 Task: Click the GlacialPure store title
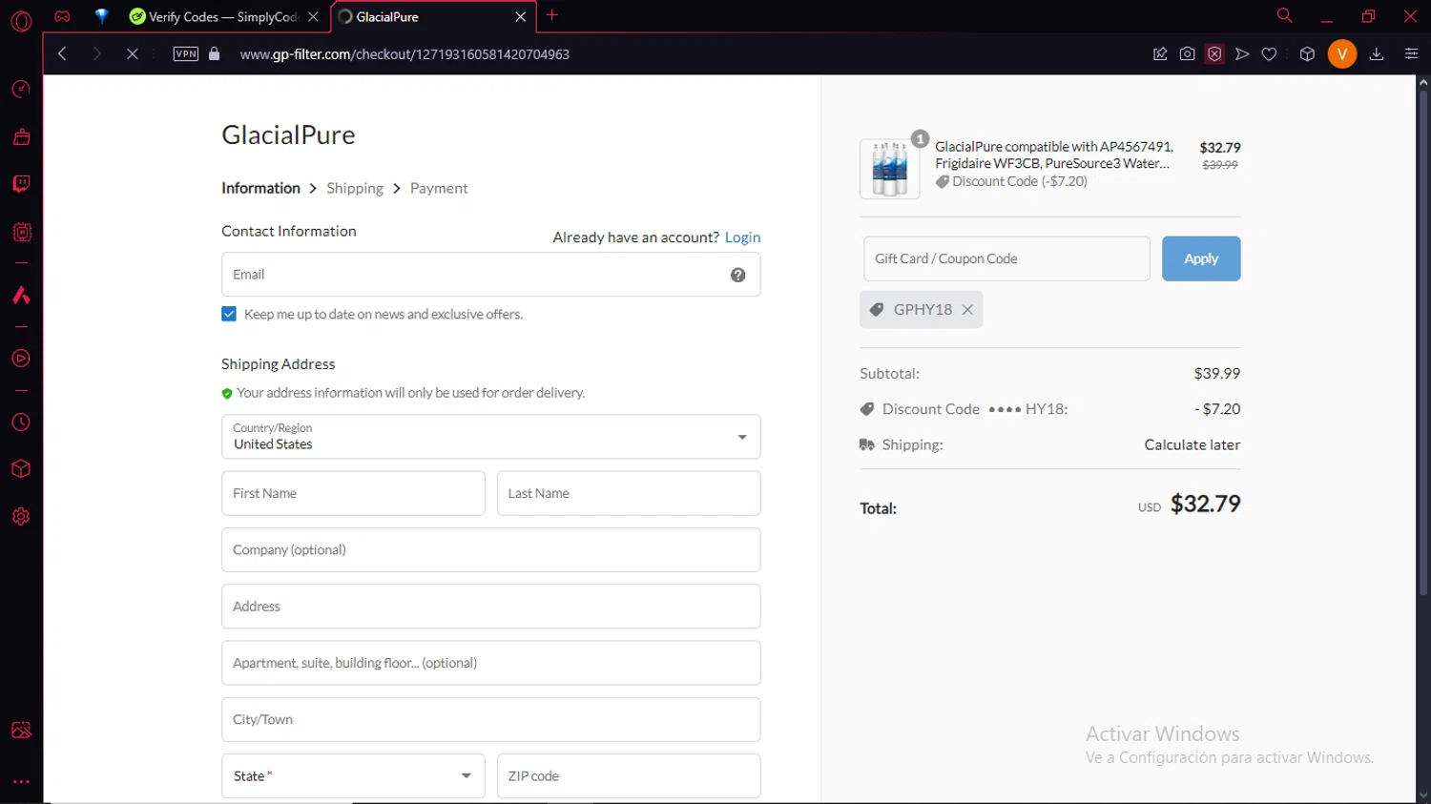[x=288, y=134]
